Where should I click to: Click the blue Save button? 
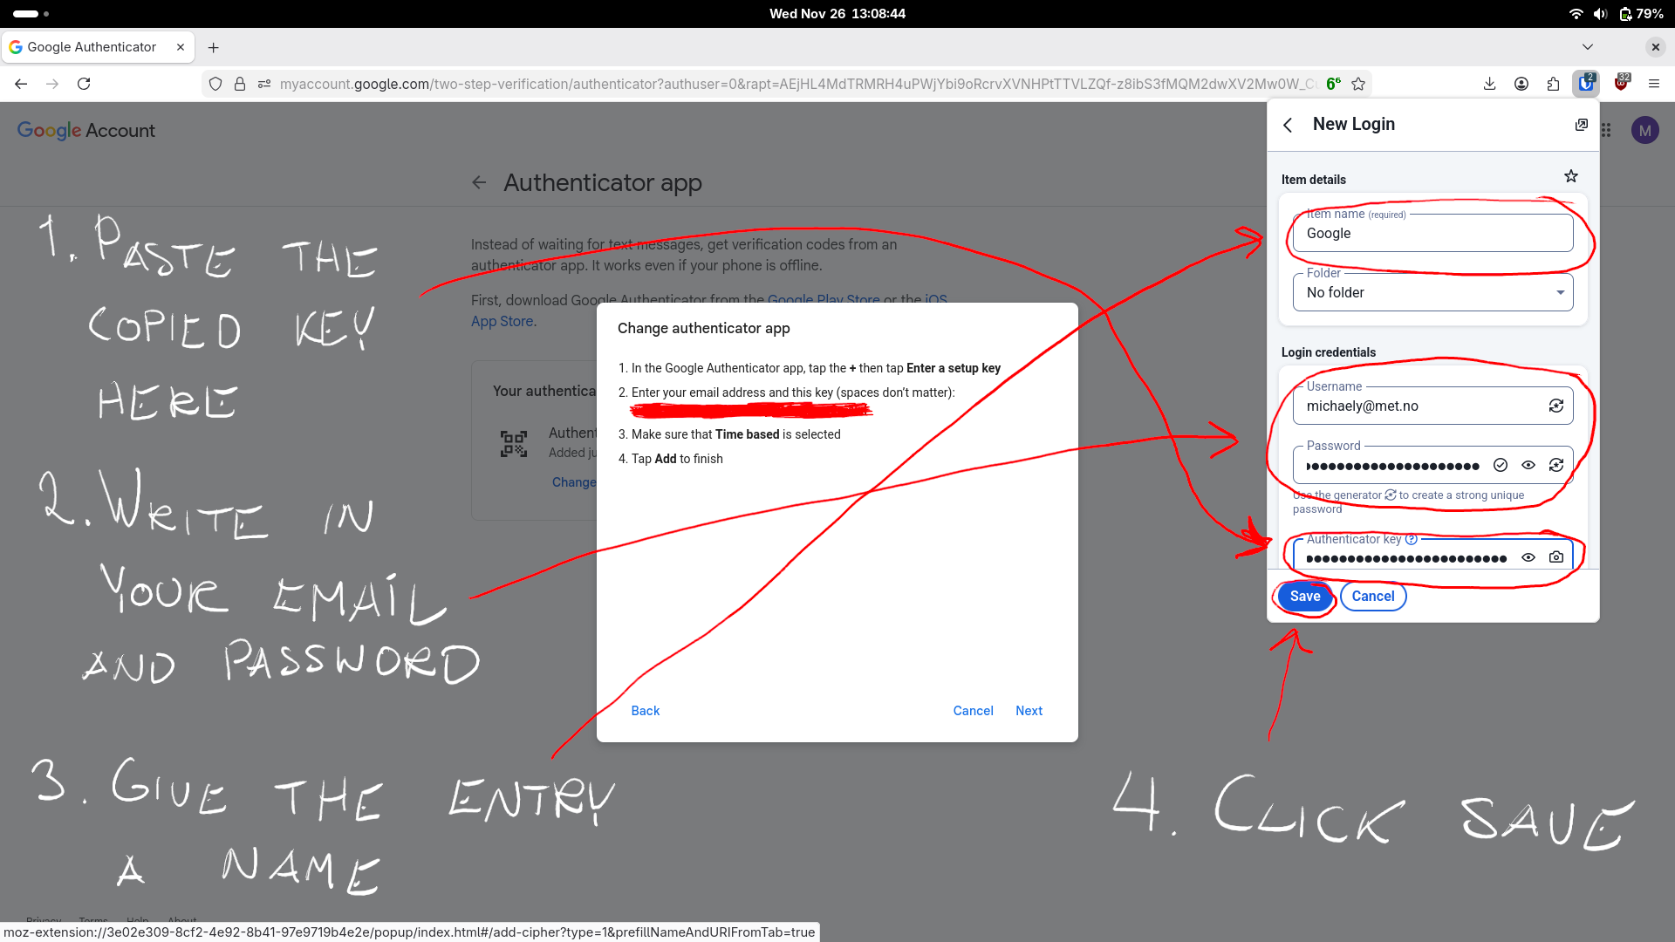pyautogui.click(x=1304, y=597)
